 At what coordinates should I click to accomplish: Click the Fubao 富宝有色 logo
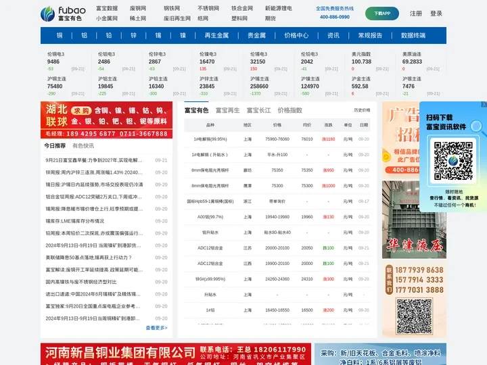tap(63, 14)
